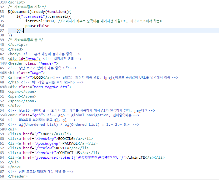
Task: Click the div id="wrap" tag
Action: [24, 59]
